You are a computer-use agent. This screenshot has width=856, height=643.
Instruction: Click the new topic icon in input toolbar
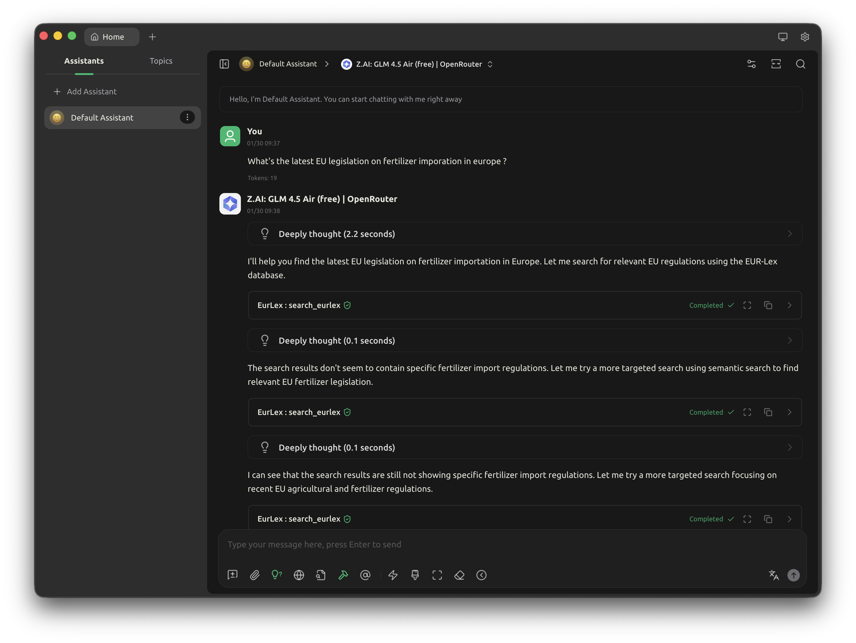[x=233, y=575]
